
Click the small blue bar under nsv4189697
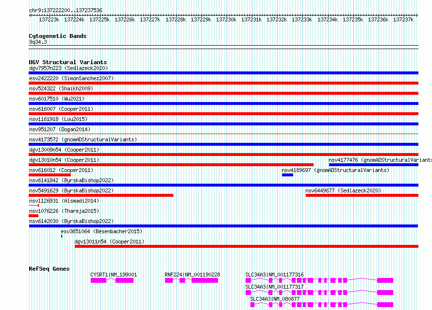pyautogui.click(x=287, y=175)
